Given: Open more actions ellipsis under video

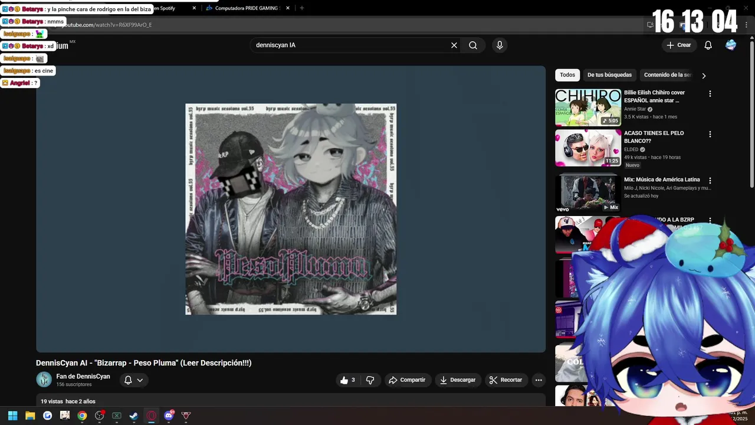Looking at the screenshot, I should [539, 380].
